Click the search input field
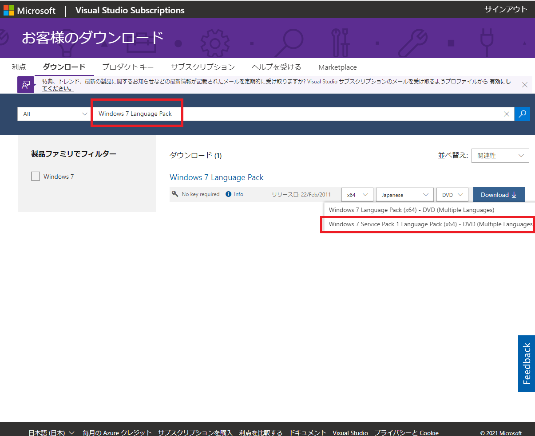This screenshot has height=436, width=535. 304,114
